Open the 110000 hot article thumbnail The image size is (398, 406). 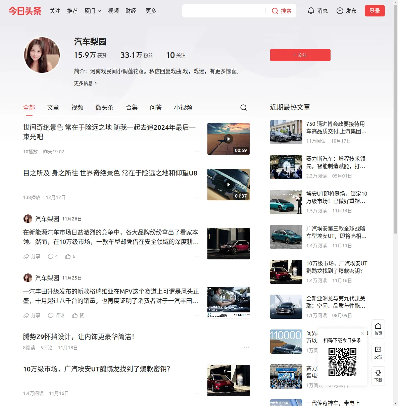(286, 342)
